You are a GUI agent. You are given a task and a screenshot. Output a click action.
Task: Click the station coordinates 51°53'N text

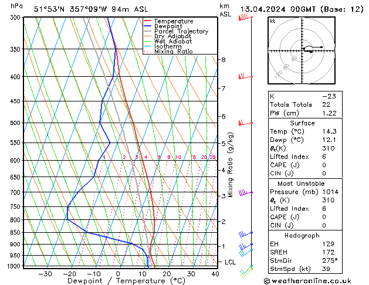point(49,9)
